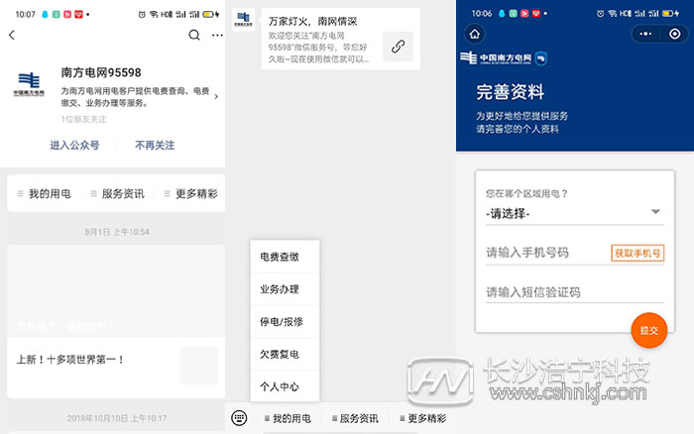The image size is (694, 434).
Task: Select 业务办理 from popup menu
Action: (285, 289)
